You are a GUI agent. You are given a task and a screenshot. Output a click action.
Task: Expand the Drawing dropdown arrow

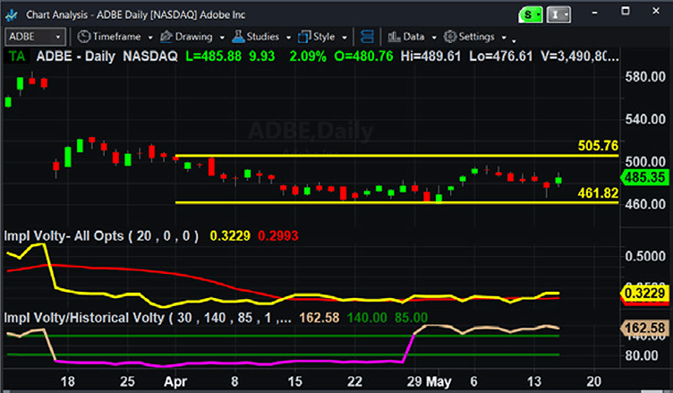222,38
